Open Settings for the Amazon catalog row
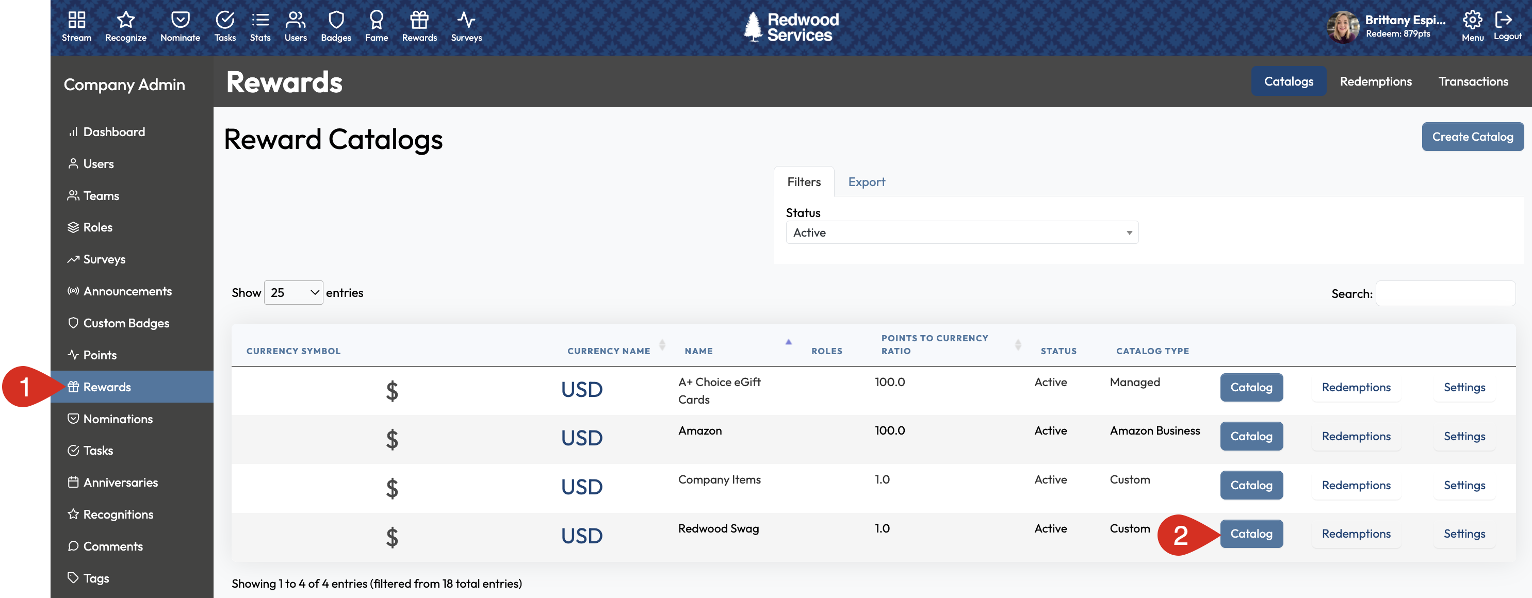The height and width of the screenshot is (598, 1532). click(x=1464, y=436)
